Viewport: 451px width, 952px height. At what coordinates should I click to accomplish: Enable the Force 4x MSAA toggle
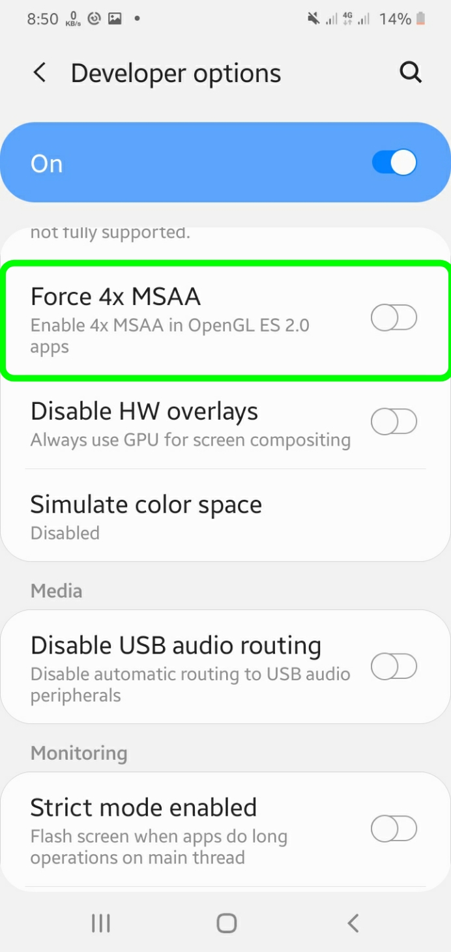[x=394, y=319]
